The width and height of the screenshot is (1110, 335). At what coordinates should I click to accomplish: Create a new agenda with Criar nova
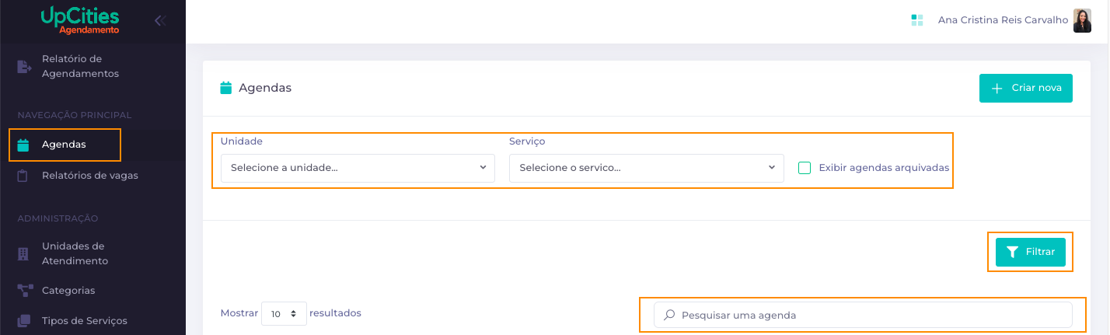[x=1026, y=88]
